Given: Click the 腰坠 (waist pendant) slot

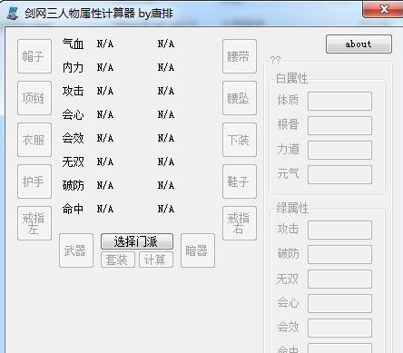Looking at the screenshot, I should coord(240,98).
